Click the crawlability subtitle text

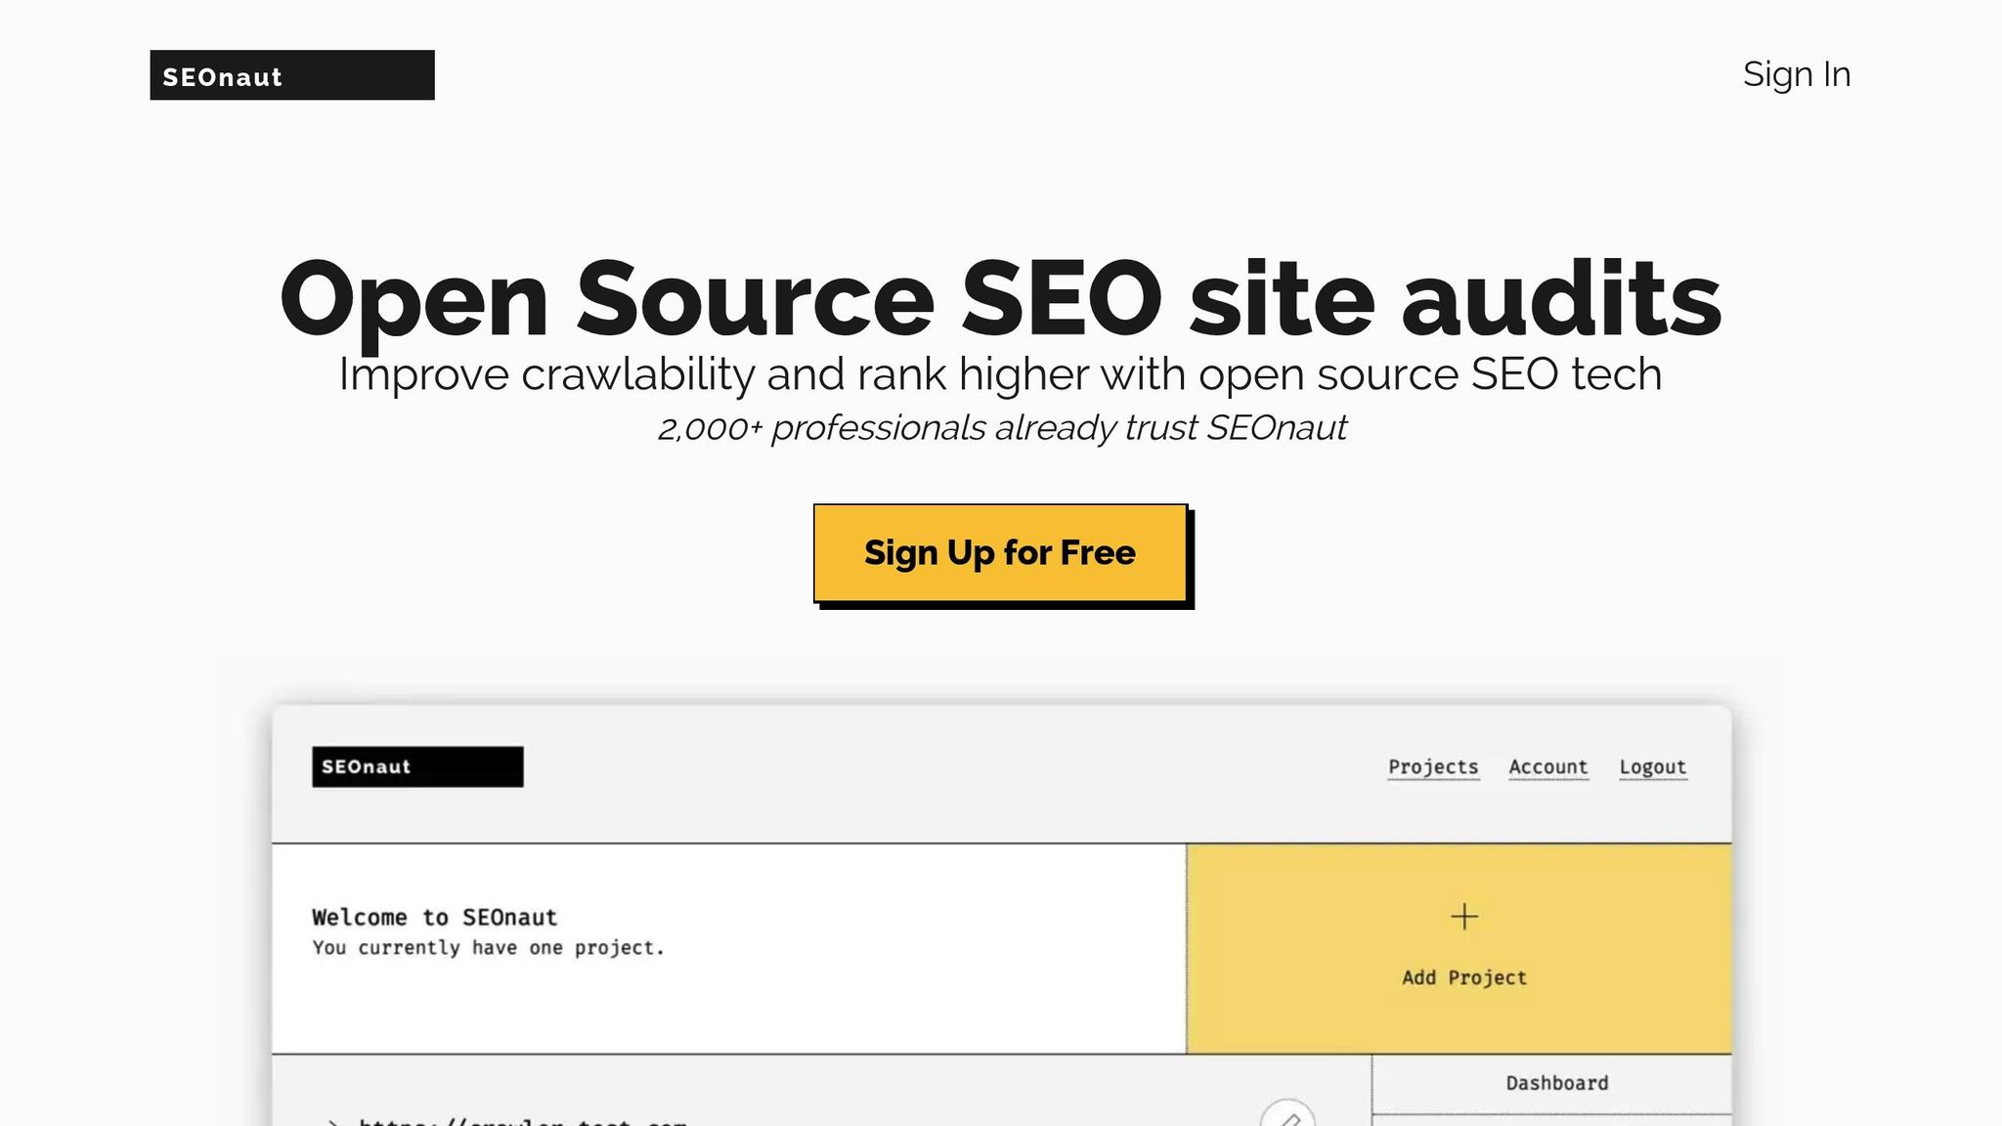[1000, 374]
